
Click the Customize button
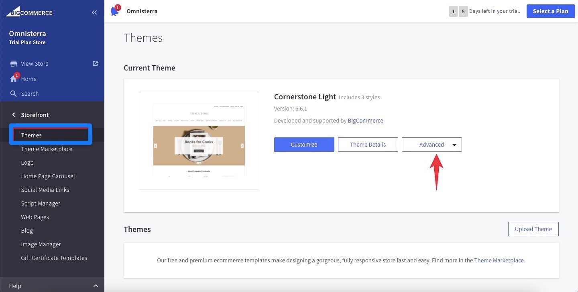click(x=304, y=145)
